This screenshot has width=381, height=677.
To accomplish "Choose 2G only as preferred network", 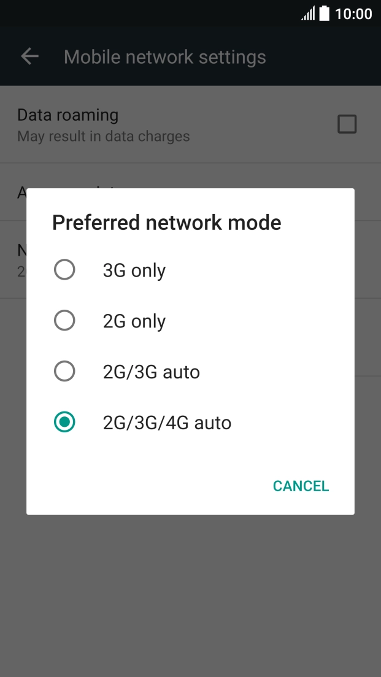I will point(134,320).
